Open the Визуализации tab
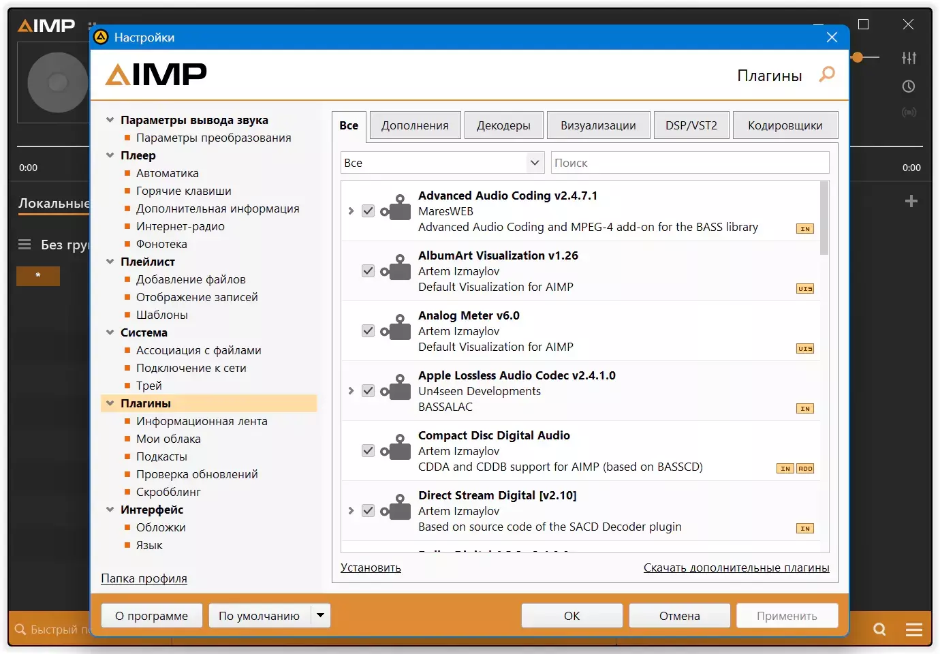The image size is (940, 654). point(599,125)
